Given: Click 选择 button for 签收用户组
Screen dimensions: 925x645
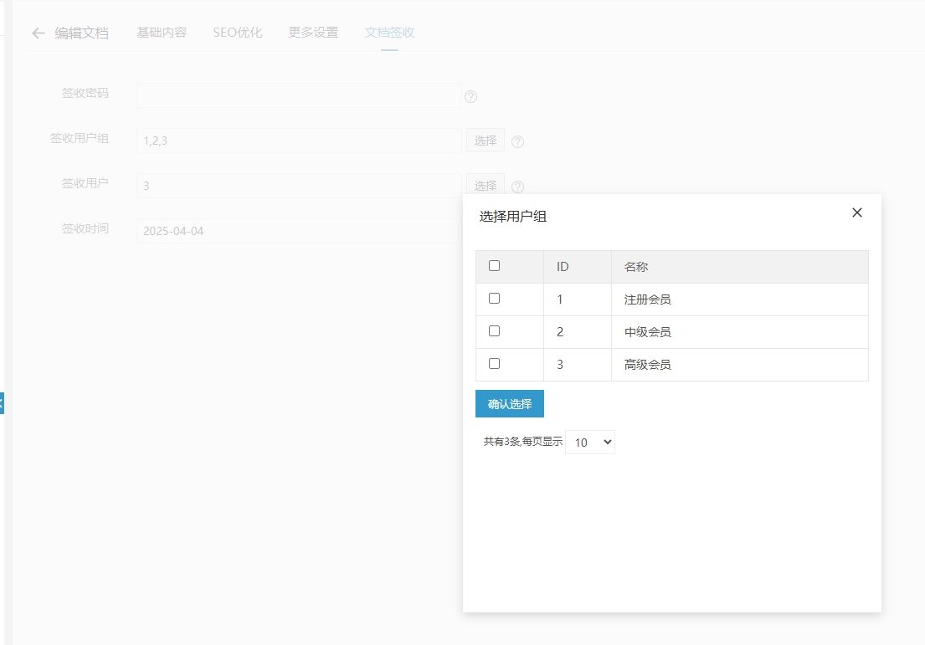Looking at the screenshot, I should click(486, 141).
